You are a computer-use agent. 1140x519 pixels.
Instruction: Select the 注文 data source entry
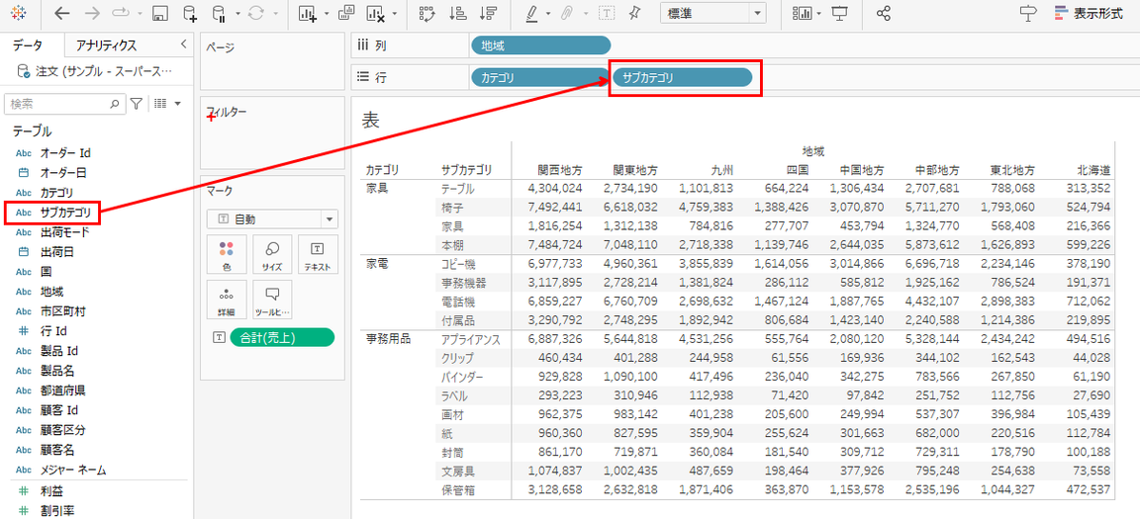pos(95,72)
